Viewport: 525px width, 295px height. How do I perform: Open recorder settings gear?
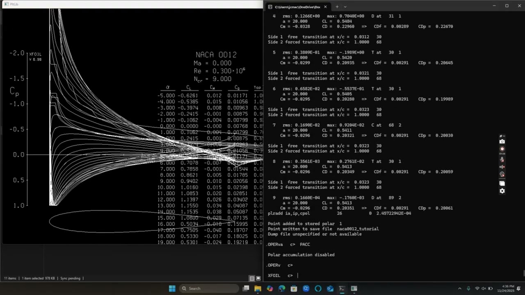[502, 191]
